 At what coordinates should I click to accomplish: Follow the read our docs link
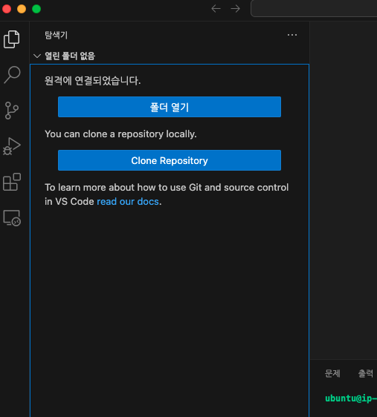[x=128, y=202]
